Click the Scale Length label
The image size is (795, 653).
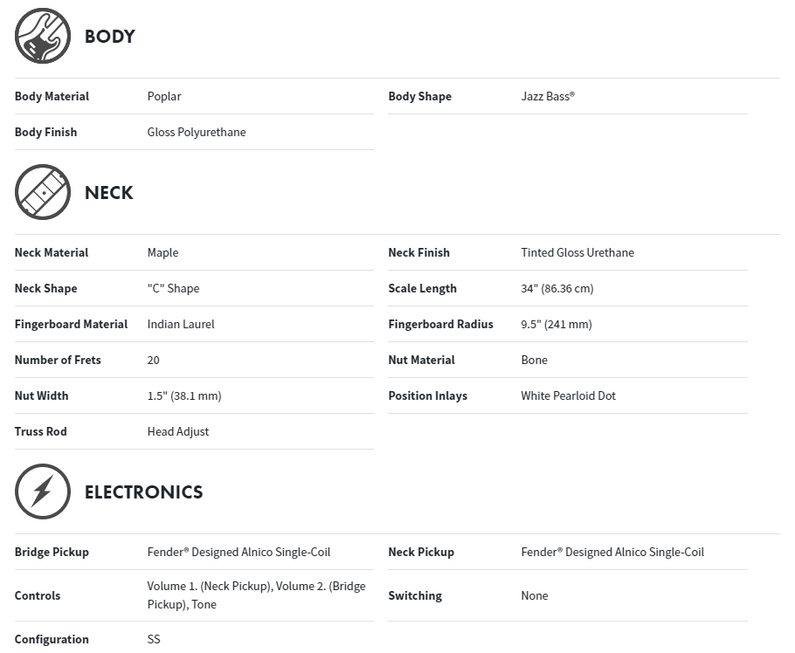click(422, 288)
